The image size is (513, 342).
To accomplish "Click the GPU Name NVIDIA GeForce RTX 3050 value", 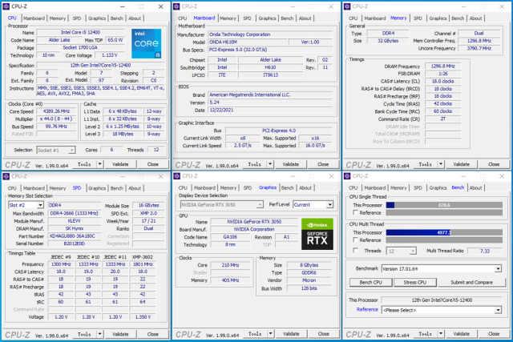I will 255,221.
